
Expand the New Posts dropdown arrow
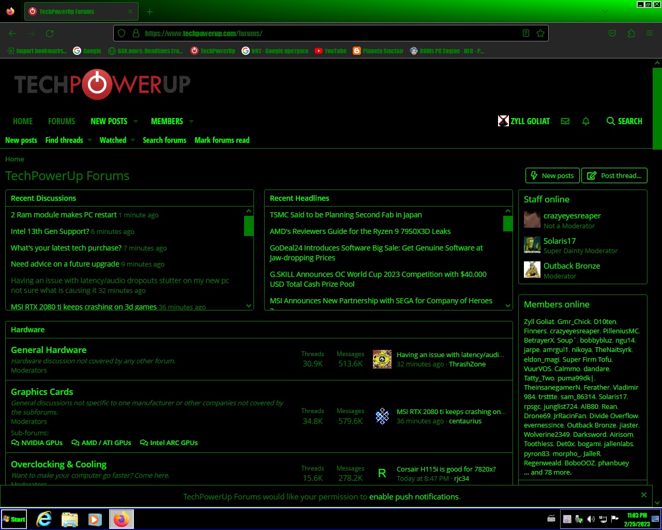click(x=136, y=121)
